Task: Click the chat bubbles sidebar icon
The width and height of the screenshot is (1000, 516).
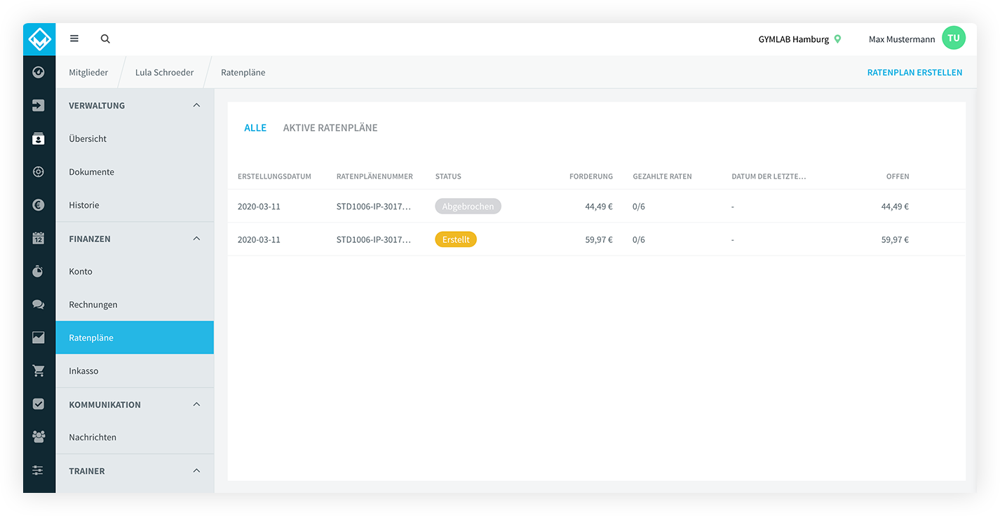Action: click(x=39, y=305)
